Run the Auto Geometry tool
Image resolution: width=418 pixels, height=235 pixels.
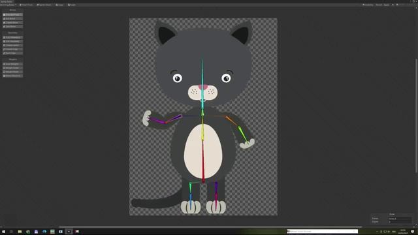12,38
